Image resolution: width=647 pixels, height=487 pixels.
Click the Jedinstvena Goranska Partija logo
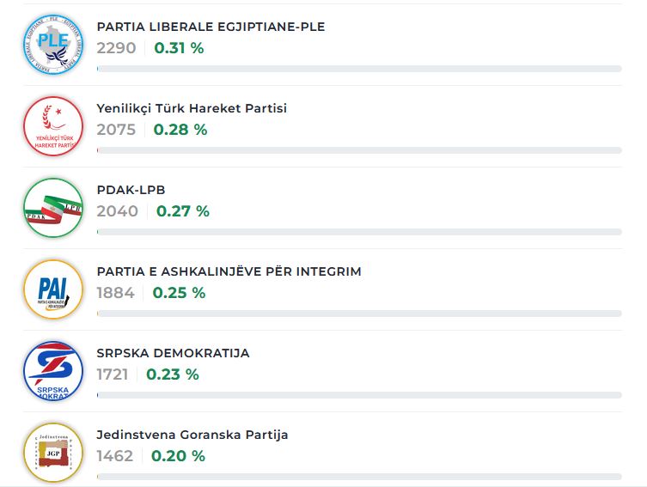(52, 453)
